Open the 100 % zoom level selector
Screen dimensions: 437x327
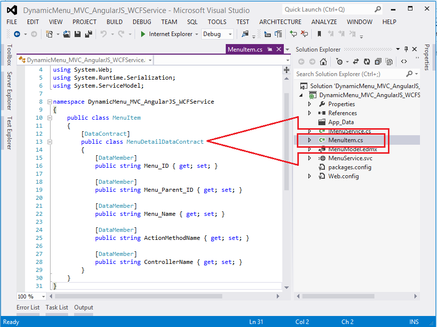click(x=43, y=296)
